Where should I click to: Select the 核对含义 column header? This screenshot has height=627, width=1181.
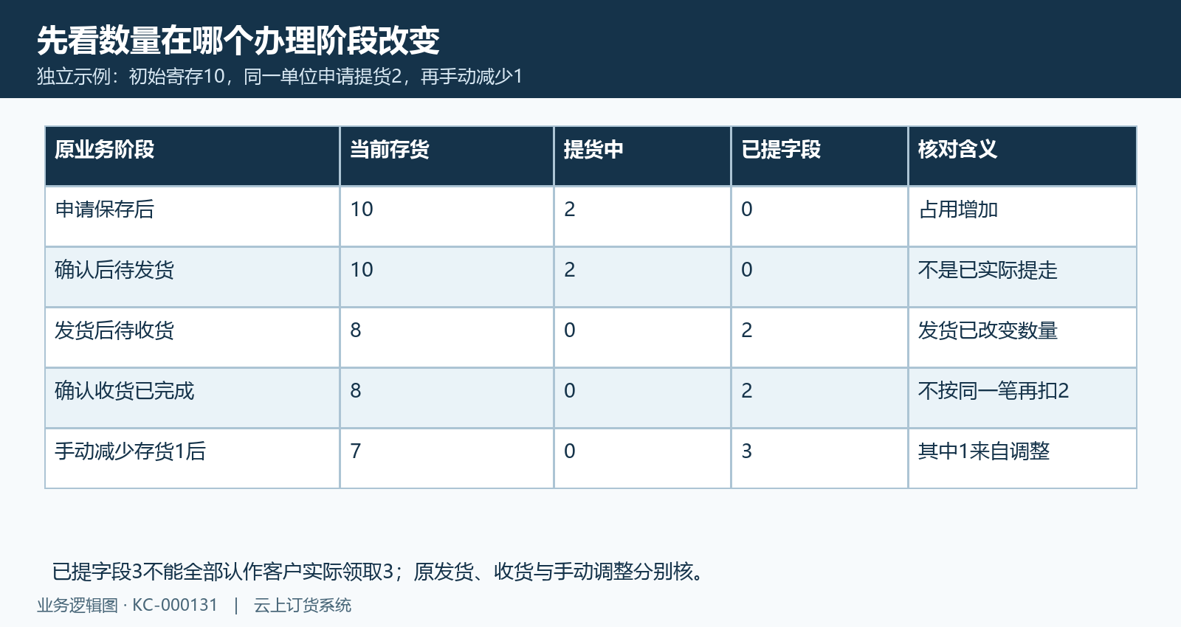click(x=957, y=150)
